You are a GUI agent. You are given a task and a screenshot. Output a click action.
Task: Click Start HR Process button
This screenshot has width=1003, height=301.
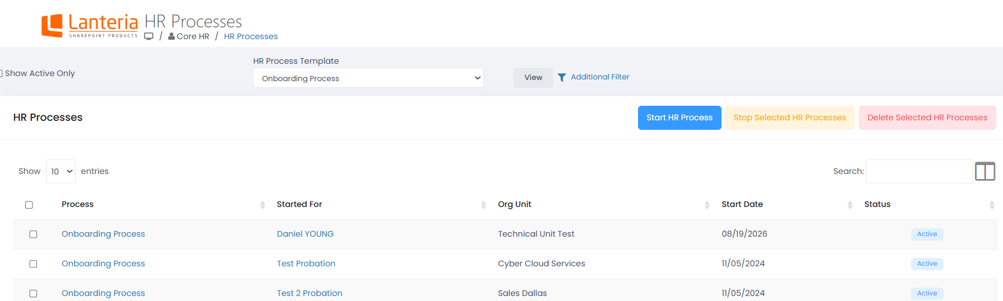(x=680, y=117)
